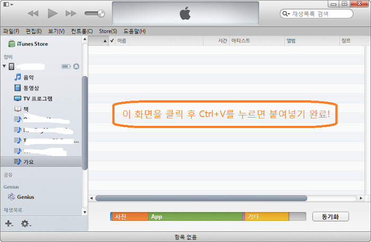Click the Apple logo status display
Viewport: 371px width, 242px height.
coord(185,13)
